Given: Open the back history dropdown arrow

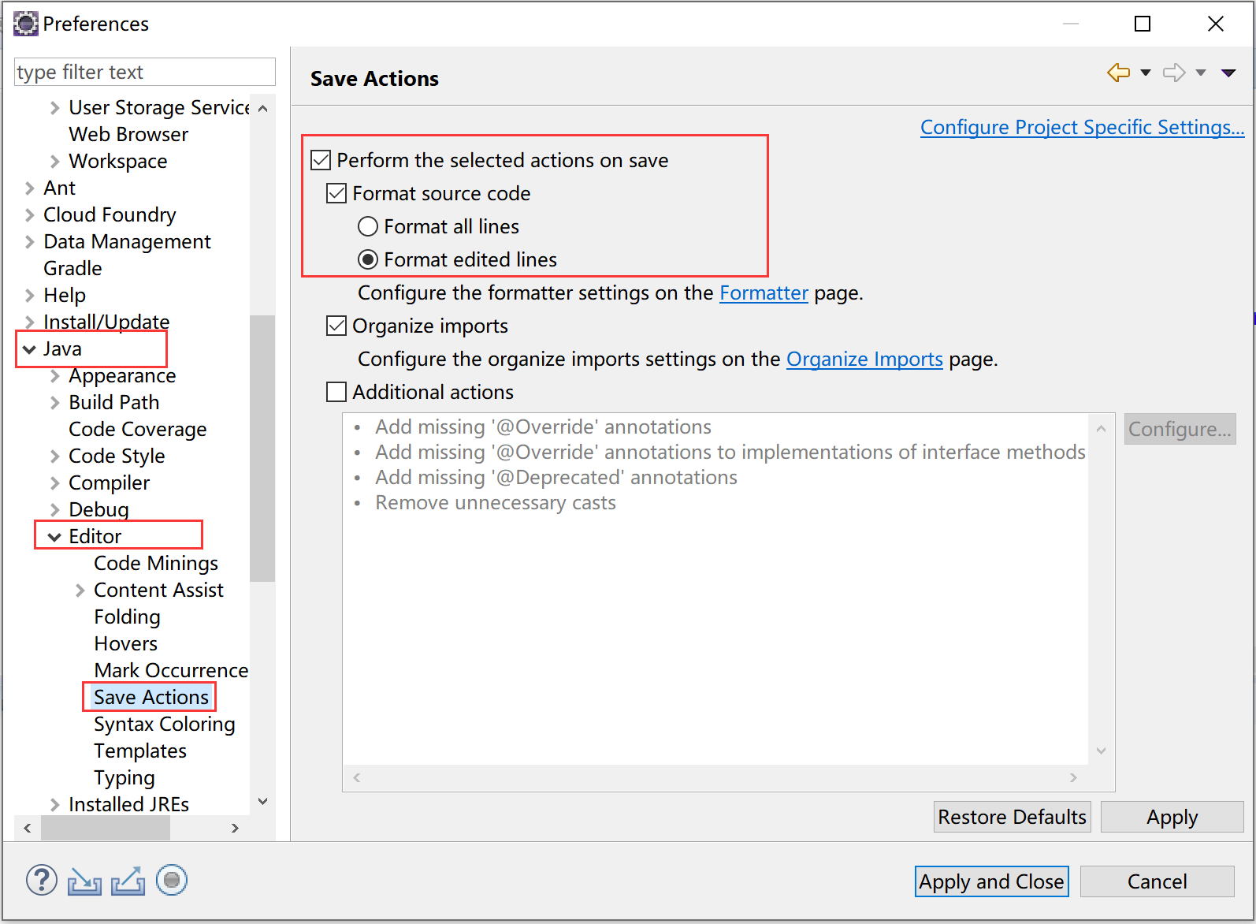Looking at the screenshot, I should (1146, 73).
